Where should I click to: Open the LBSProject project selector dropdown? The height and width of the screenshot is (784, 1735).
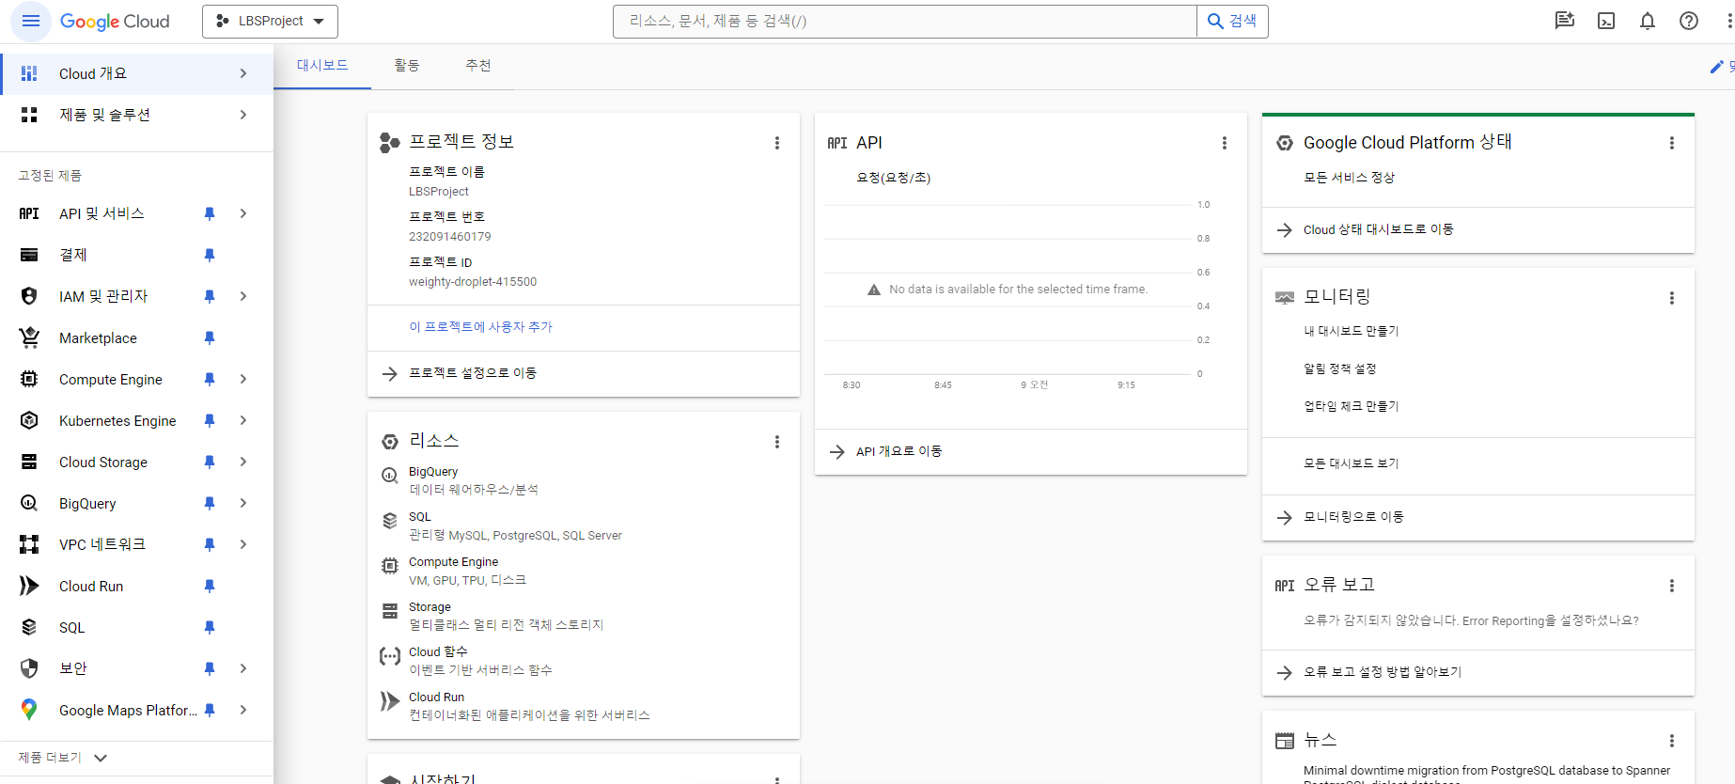click(x=270, y=21)
